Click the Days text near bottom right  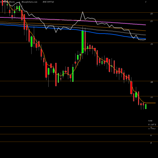coord(154,129)
